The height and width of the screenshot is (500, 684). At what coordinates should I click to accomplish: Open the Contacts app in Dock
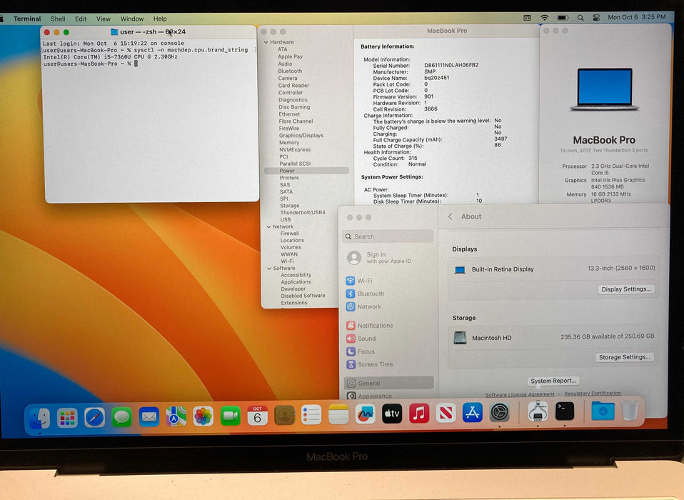pyautogui.click(x=284, y=415)
